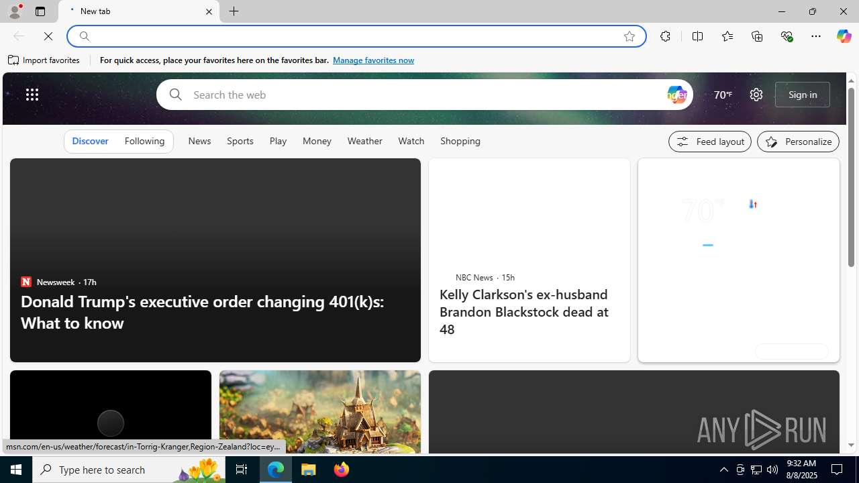
Task: Open the Copilot sidebar
Action: coord(844,36)
